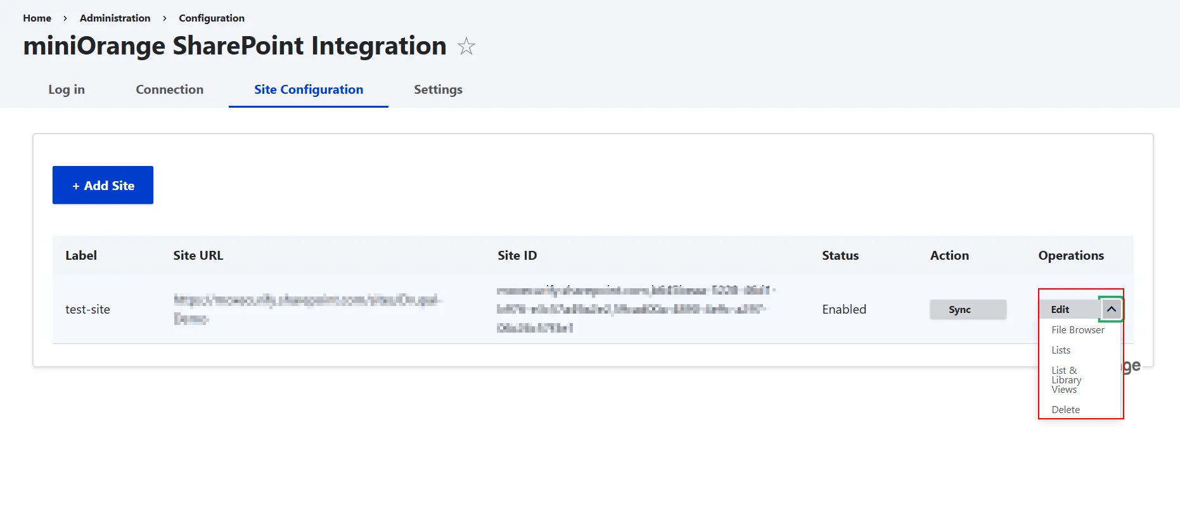Open the Log in tab
Image resolution: width=1180 pixels, height=529 pixels.
coord(67,89)
